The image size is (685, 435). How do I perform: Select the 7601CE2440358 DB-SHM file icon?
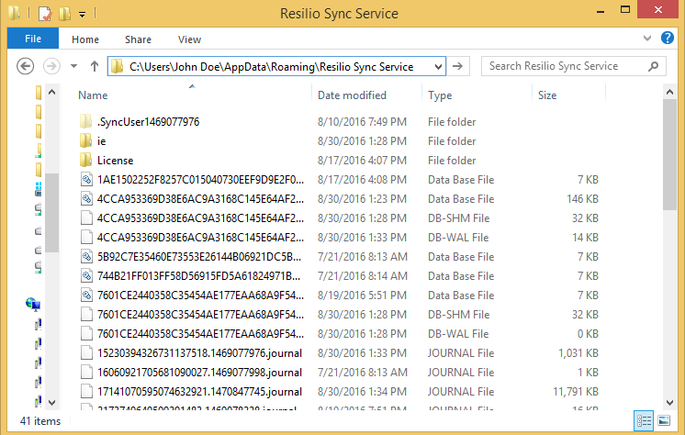[x=86, y=315]
